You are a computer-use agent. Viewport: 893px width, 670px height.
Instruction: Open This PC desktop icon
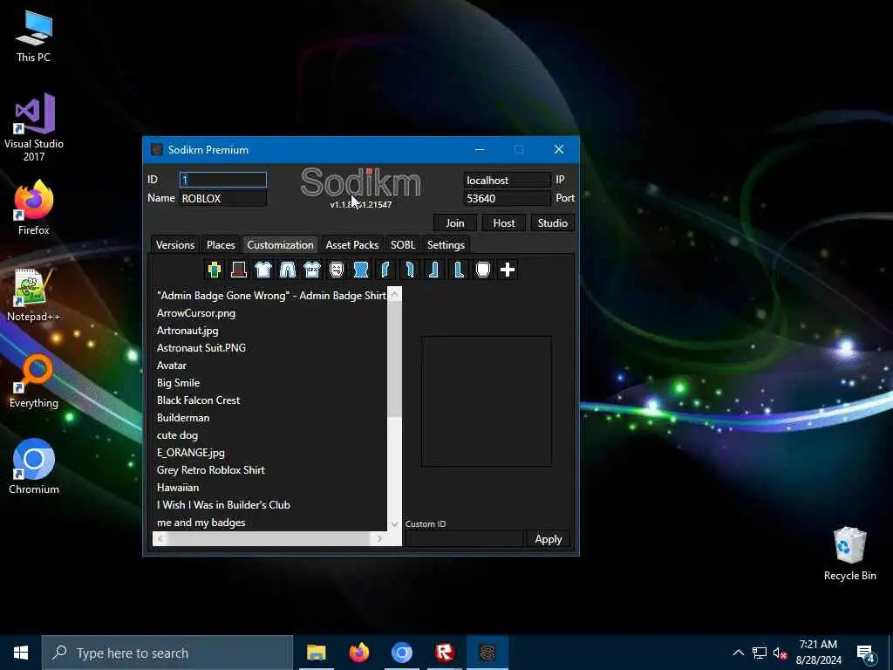34,35
